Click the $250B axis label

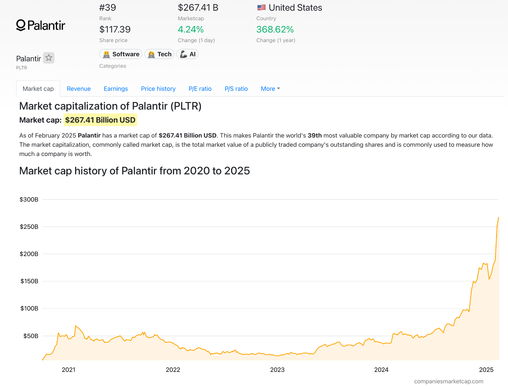pyautogui.click(x=29, y=227)
